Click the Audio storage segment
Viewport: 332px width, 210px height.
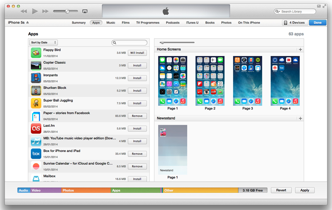(x=24, y=190)
